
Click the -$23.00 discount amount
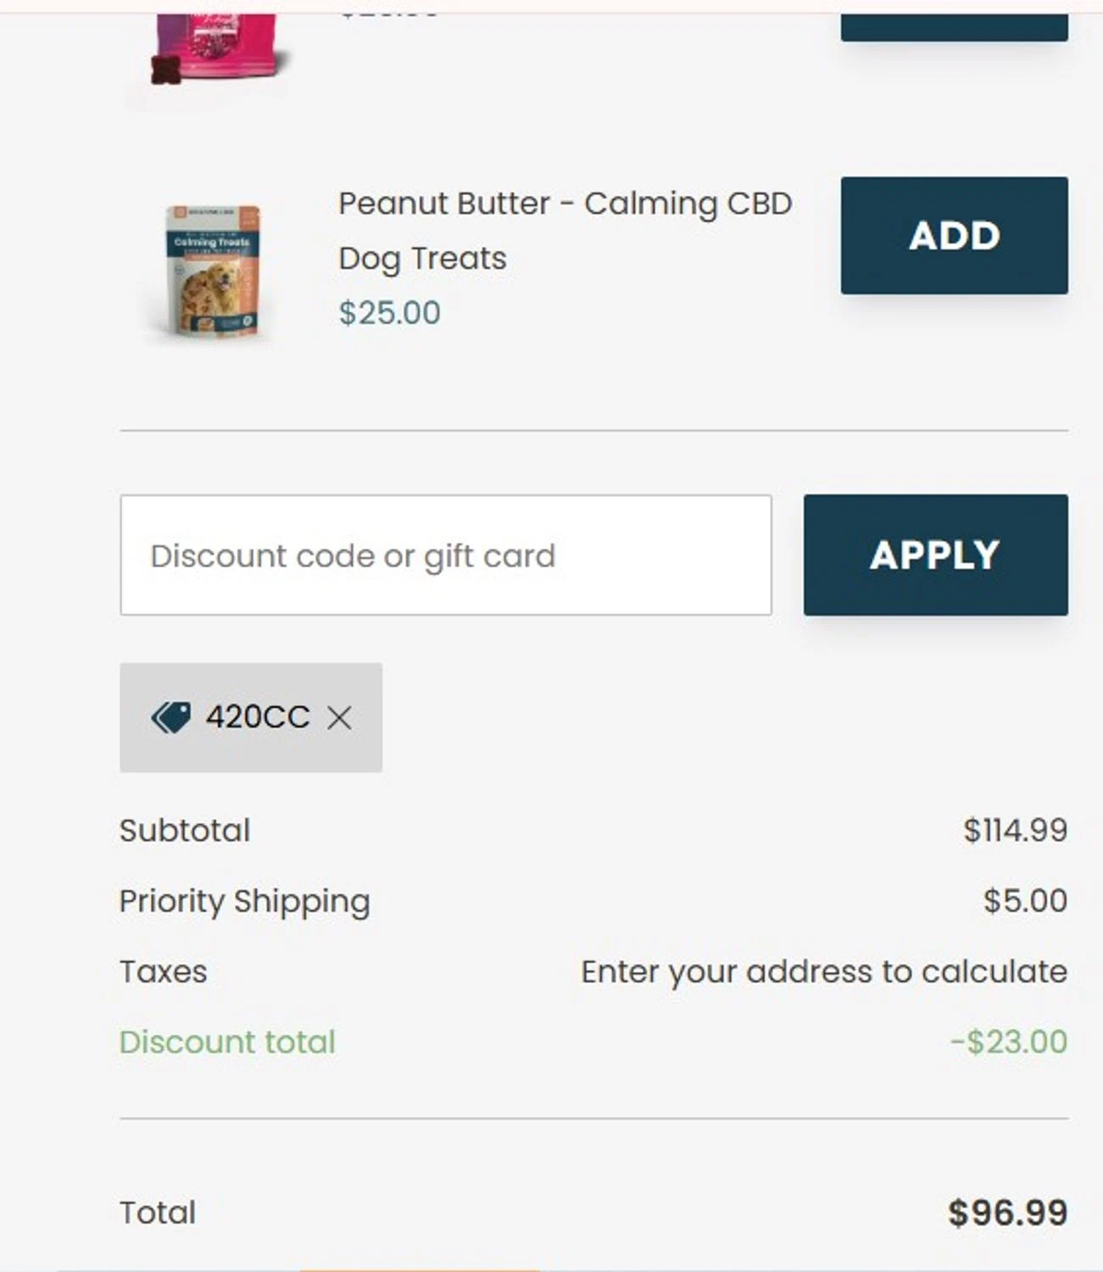coord(1008,1042)
